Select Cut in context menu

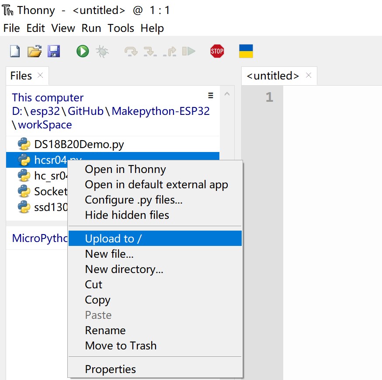point(155,284)
